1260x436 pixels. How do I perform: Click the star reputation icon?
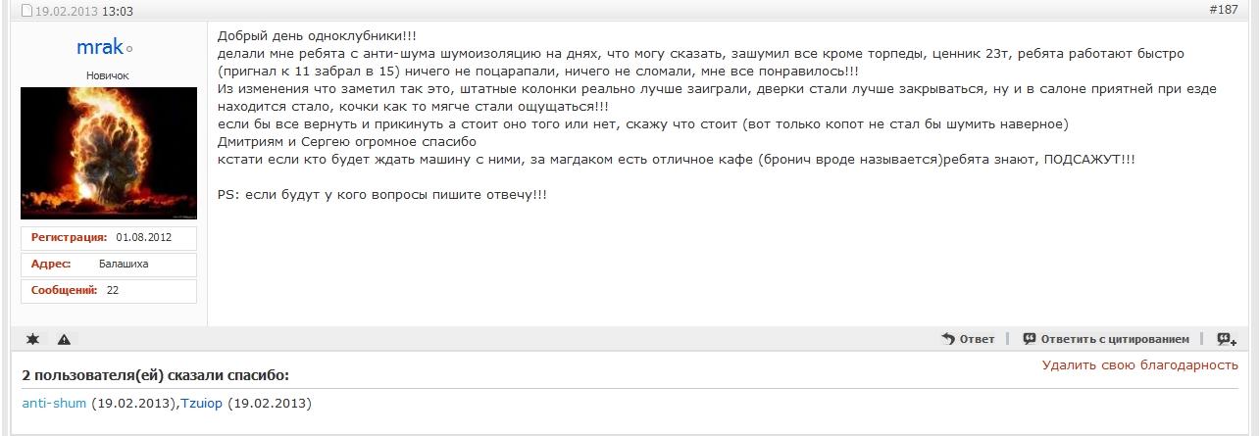33,339
